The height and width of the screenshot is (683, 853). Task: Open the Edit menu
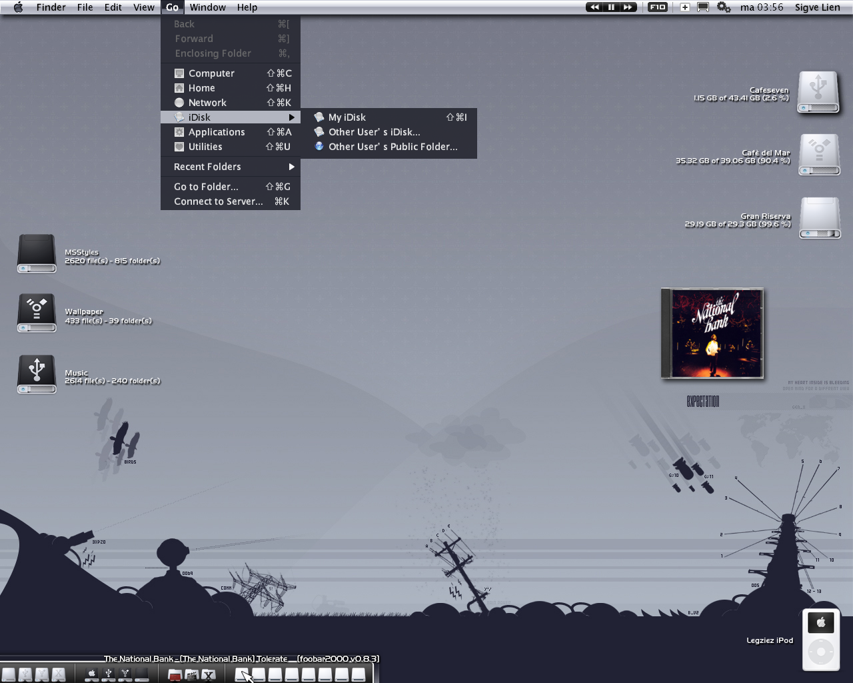point(113,7)
